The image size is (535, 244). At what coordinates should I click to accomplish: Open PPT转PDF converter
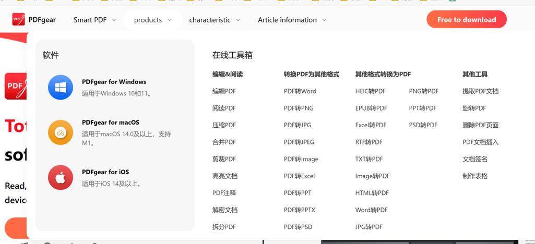pyautogui.click(x=423, y=108)
